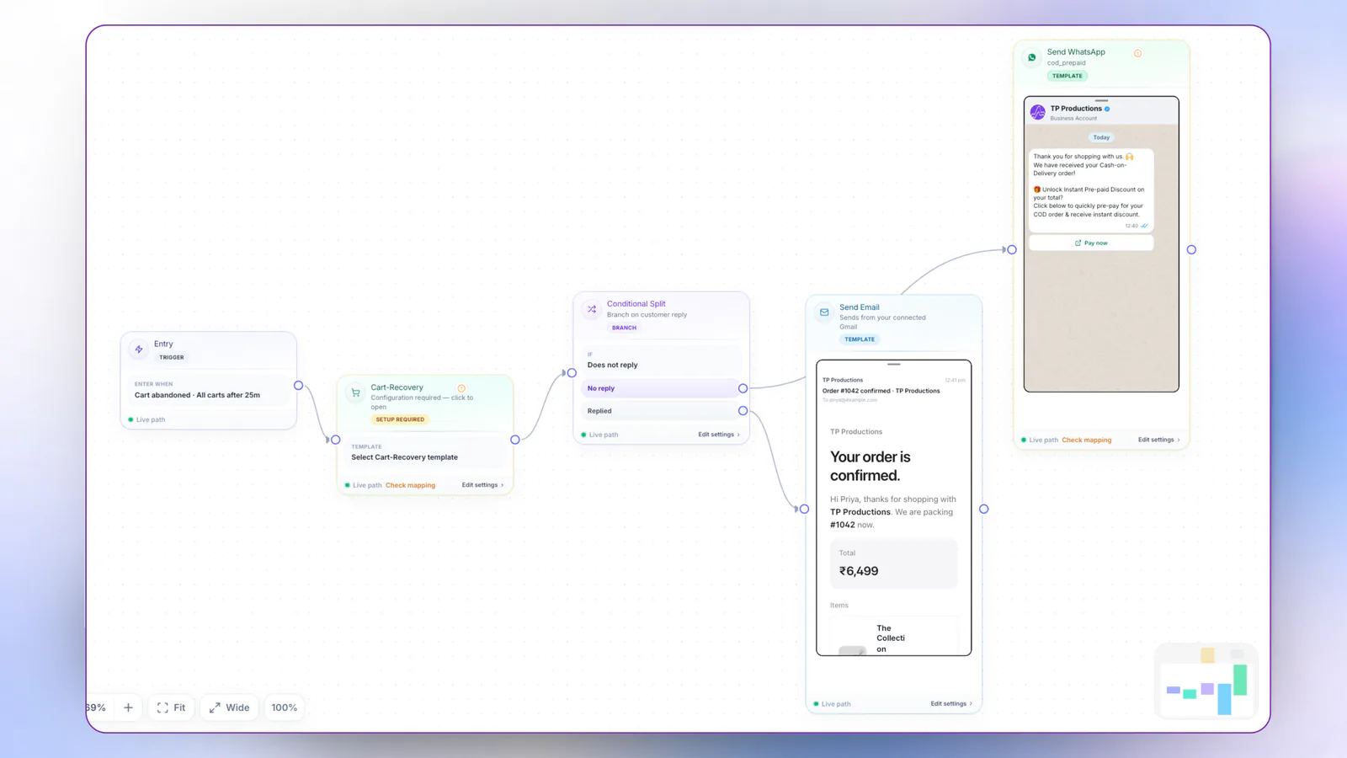
Task: Click the SETUP REQUIRED badge
Action: coord(400,419)
